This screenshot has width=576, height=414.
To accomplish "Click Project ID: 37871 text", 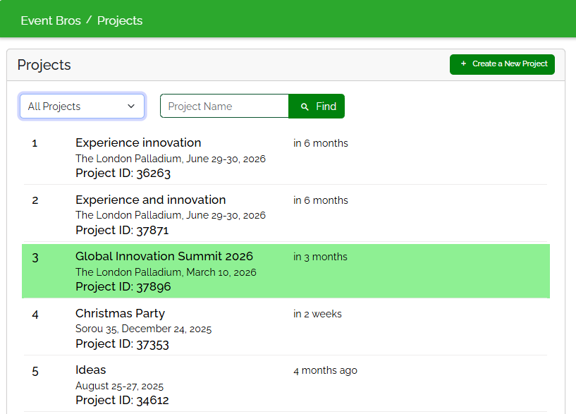I will (122, 231).
